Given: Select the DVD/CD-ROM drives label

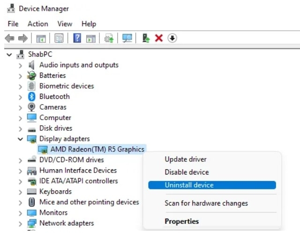Looking at the screenshot, I should click(x=72, y=160).
